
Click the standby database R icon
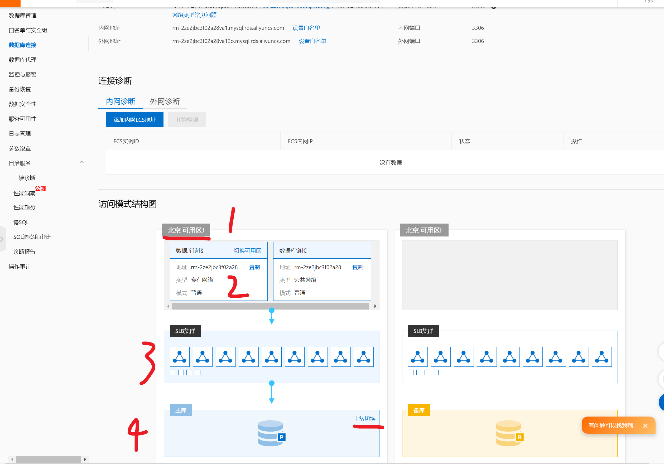point(509,433)
